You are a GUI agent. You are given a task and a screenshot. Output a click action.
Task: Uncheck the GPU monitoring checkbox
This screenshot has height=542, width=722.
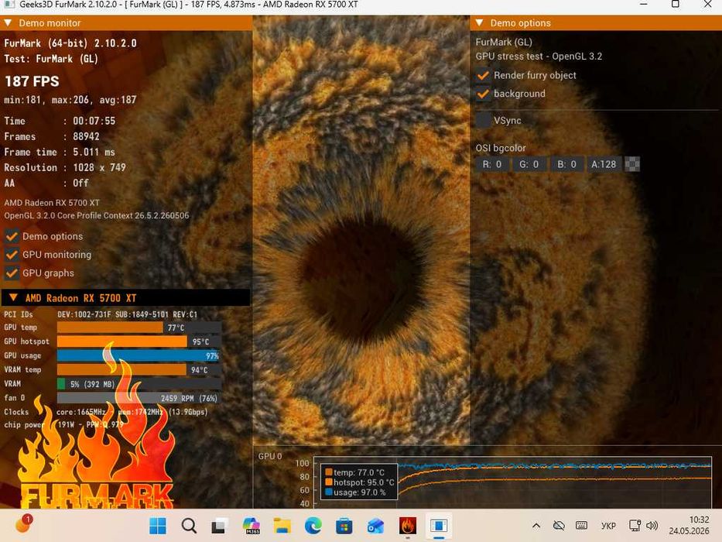pos(12,255)
